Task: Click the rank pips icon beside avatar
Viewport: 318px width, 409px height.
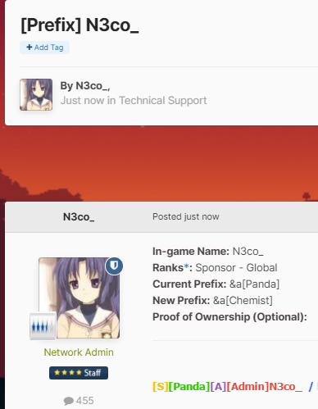Action: tap(43, 326)
